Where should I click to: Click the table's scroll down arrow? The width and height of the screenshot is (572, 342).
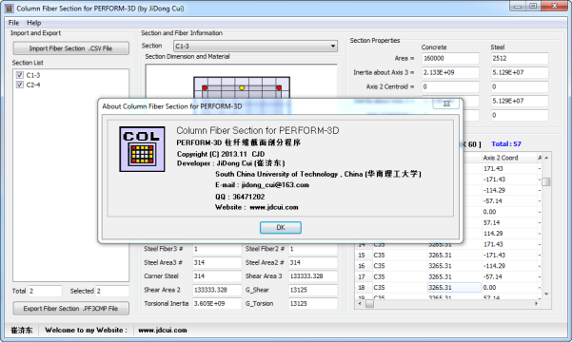tap(546, 294)
